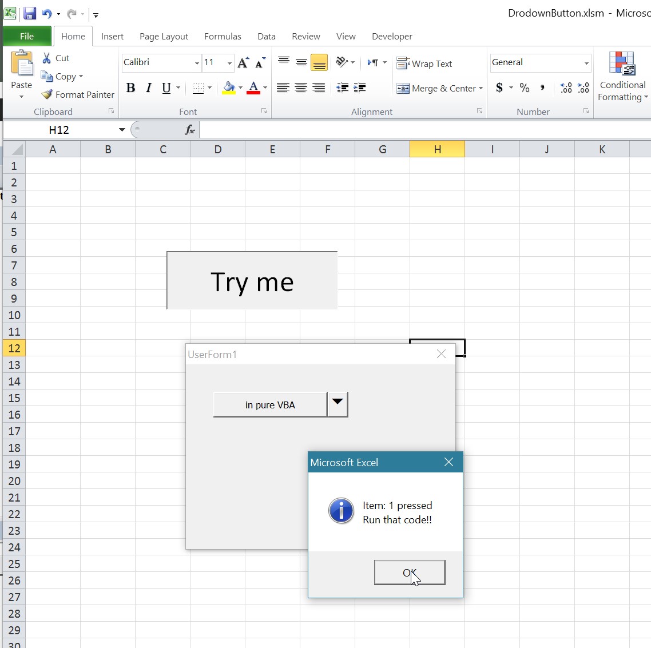Click the insert function fx icon
The image size is (651, 648).
[190, 130]
